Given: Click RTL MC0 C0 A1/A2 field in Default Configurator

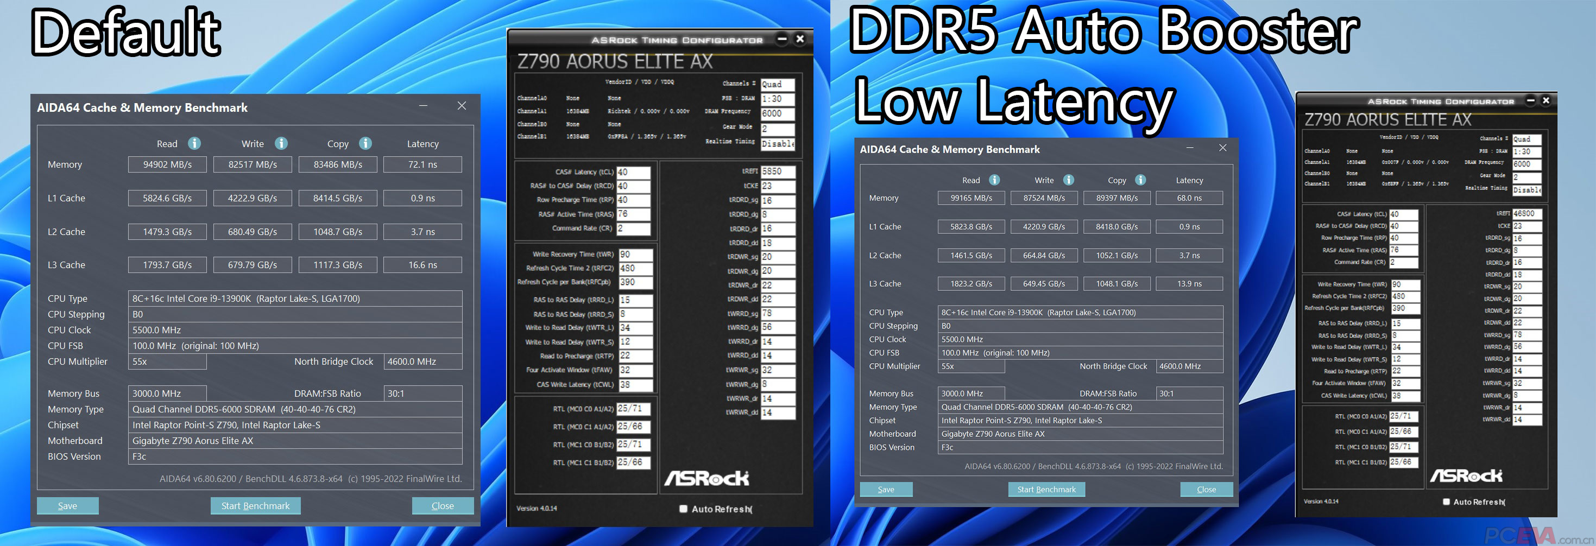Looking at the screenshot, I should [633, 409].
